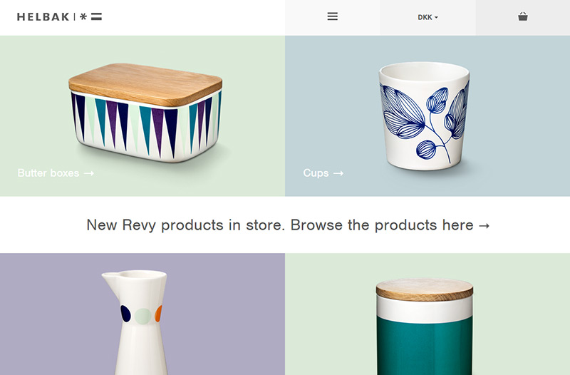Open the Cups category link
The width and height of the screenshot is (570, 375).
point(323,173)
